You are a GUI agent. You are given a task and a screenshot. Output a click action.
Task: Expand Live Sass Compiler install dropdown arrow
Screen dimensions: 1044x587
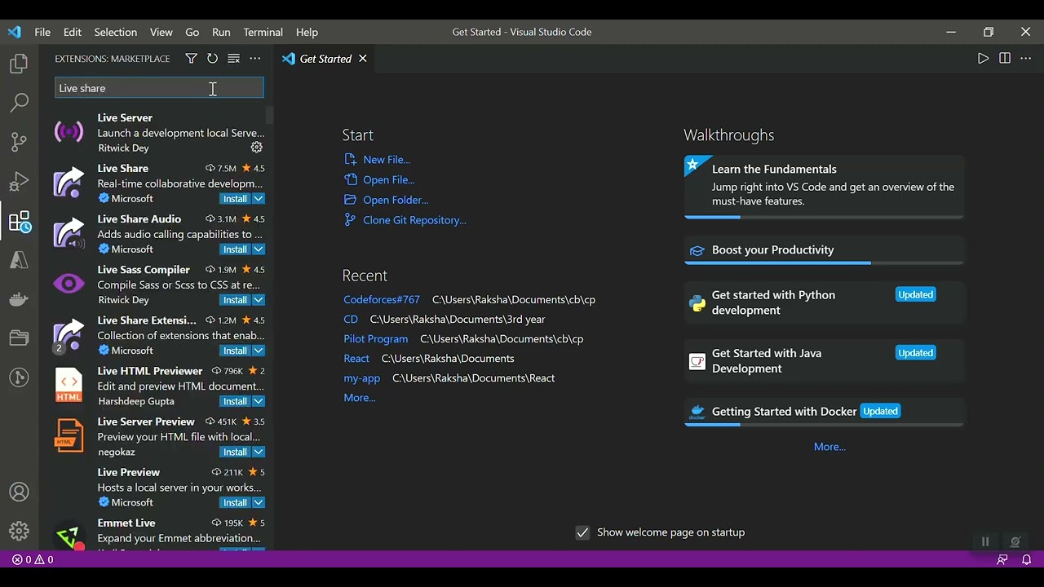(259, 300)
